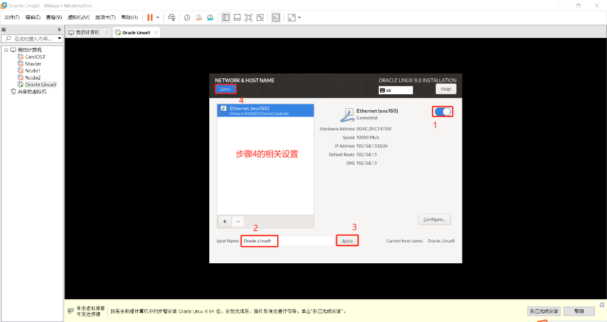
Task: Open the dropdown arrow beside the pause icon
Action: pos(157,17)
